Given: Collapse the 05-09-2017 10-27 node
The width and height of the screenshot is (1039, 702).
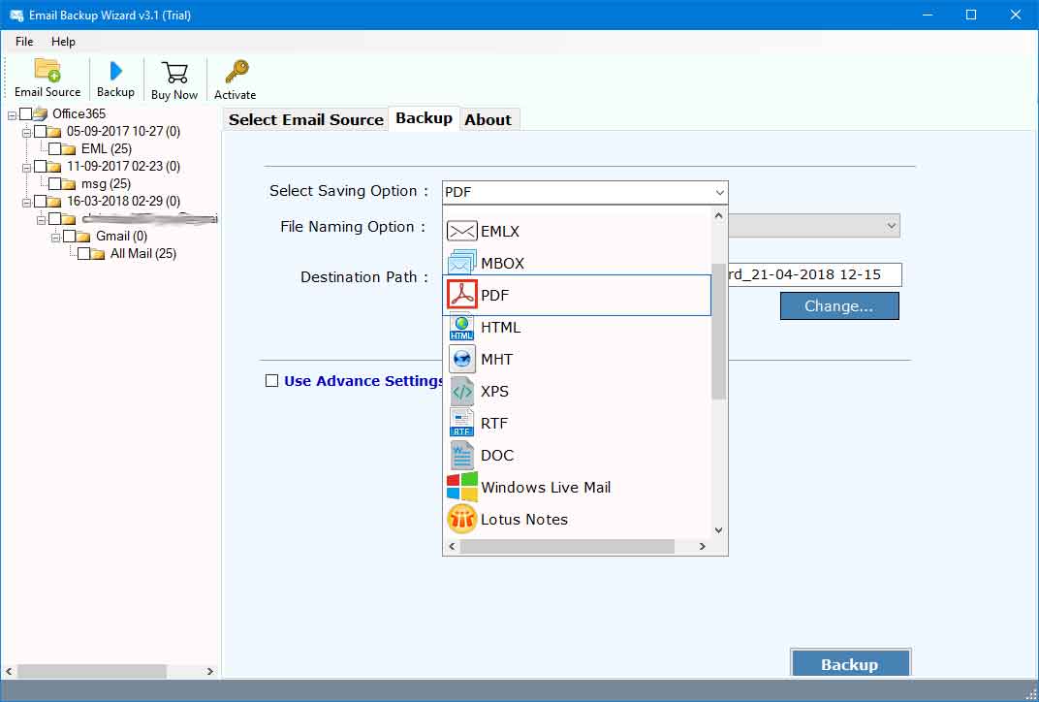Looking at the screenshot, I should coord(26,133).
